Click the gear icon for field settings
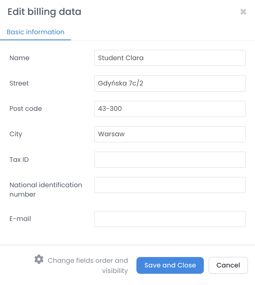Image resolution: width=255 pixels, height=285 pixels. coord(39,259)
